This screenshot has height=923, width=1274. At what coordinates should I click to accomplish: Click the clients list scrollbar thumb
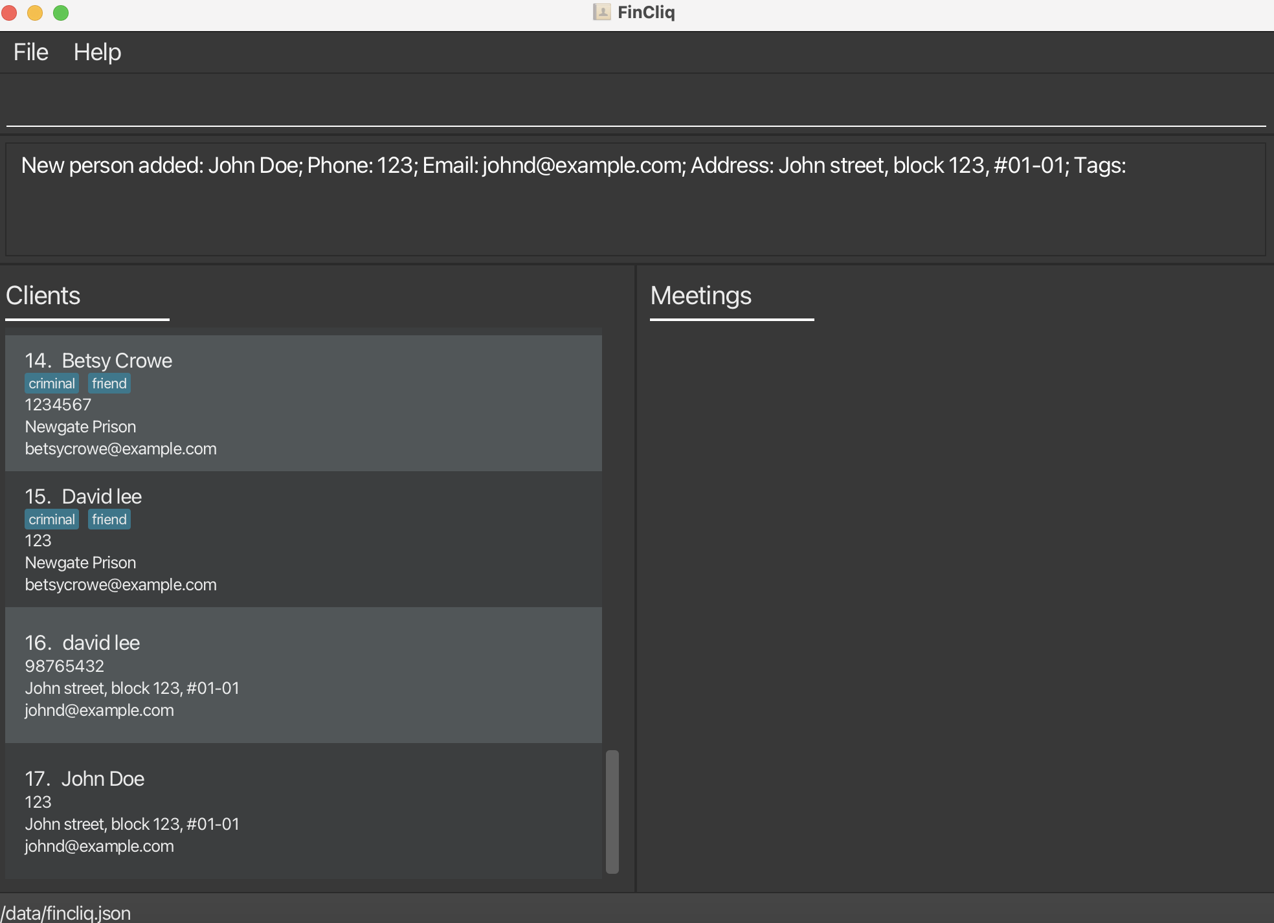(612, 810)
